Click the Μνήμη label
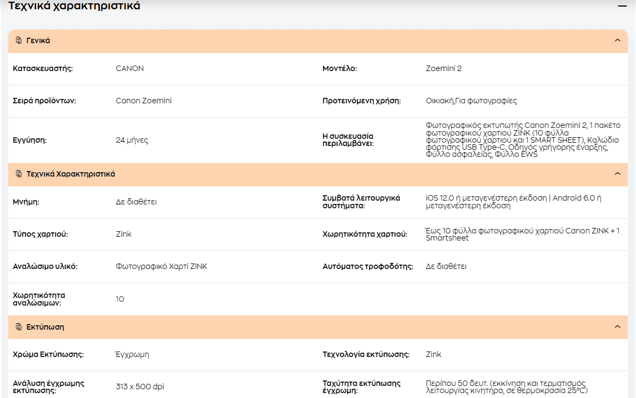This screenshot has height=398, width=636. (x=26, y=202)
